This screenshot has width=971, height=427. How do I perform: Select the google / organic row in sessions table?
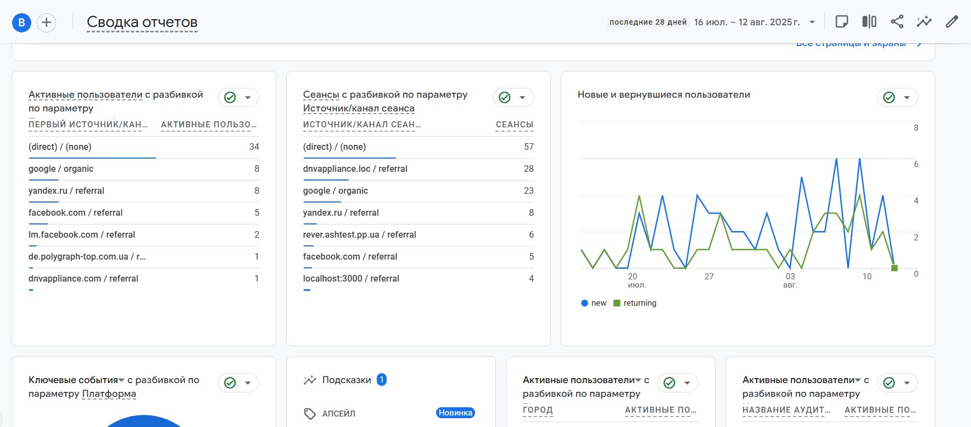[336, 191]
